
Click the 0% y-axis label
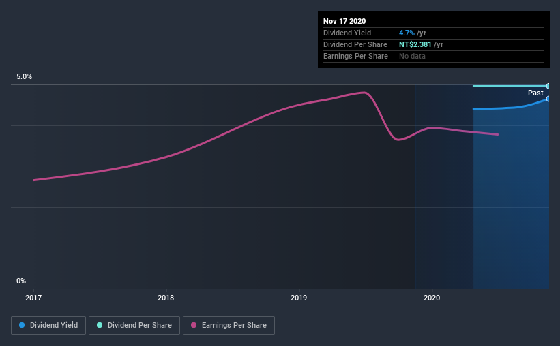(21, 281)
